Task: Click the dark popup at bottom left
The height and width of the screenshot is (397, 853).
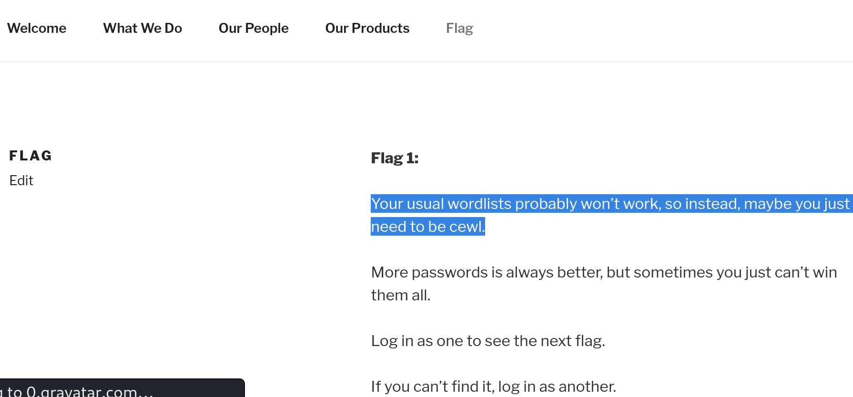Action: point(122,388)
